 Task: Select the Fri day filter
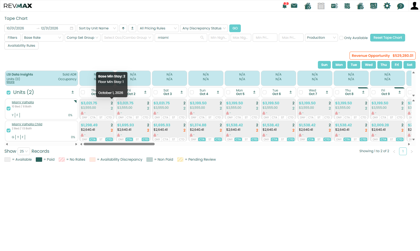pyautogui.click(x=397, y=65)
